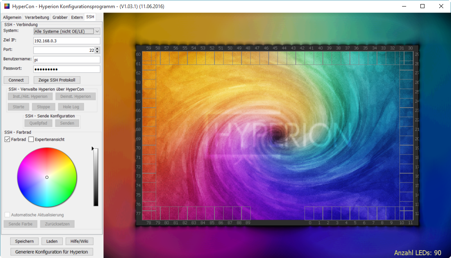Click the brightness gradient slider bar

pos(96,177)
